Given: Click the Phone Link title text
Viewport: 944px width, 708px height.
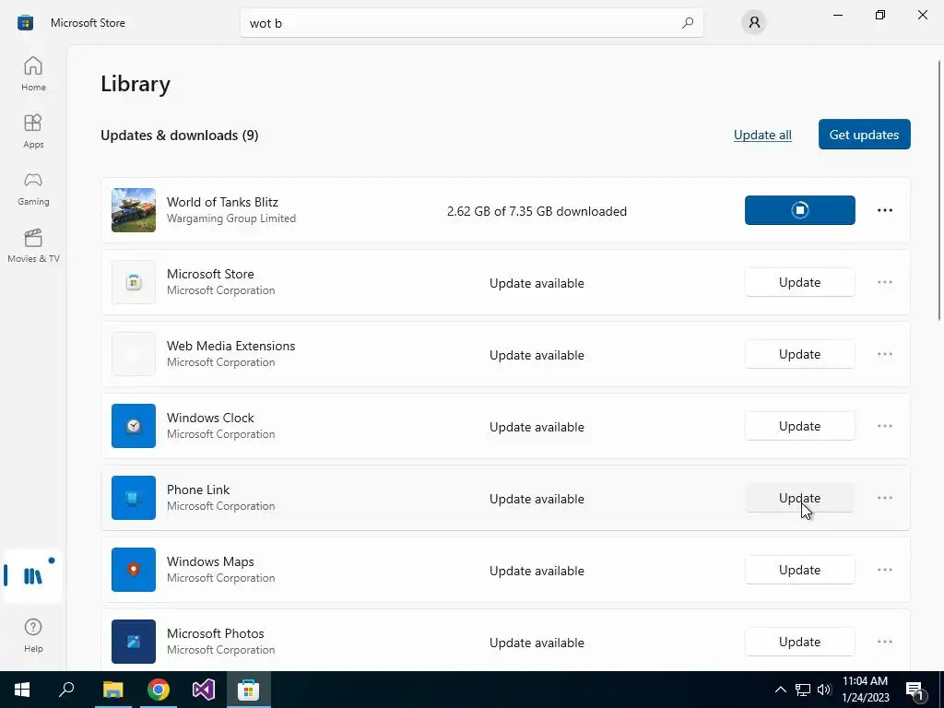Looking at the screenshot, I should point(198,490).
